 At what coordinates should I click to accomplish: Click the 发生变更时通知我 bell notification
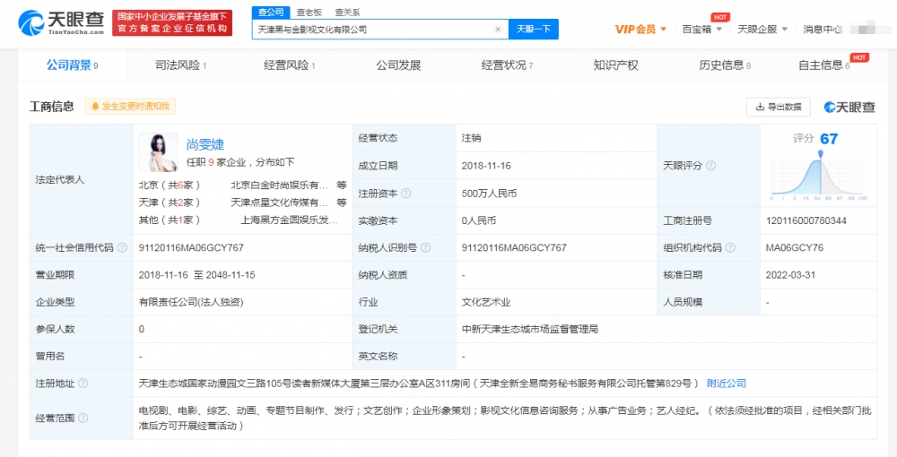[x=130, y=107]
